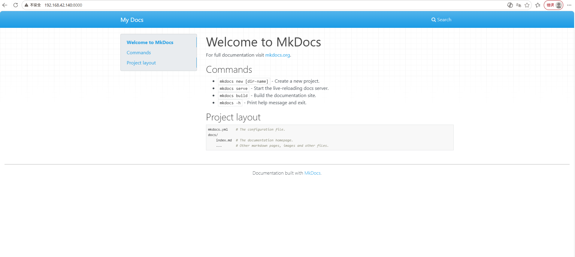
Task: Select Welcome to MkDocs sidebar item
Action: (x=150, y=43)
